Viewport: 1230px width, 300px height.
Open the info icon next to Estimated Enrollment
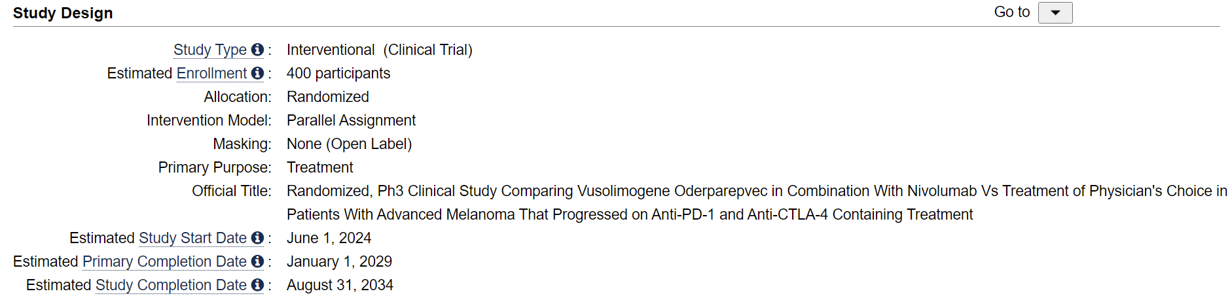click(257, 73)
